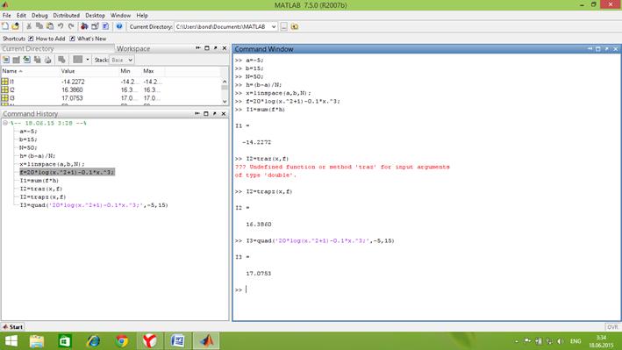The image size is (622, 350).
Task: Redo the last undone action
Action: (x=71, y=26)
